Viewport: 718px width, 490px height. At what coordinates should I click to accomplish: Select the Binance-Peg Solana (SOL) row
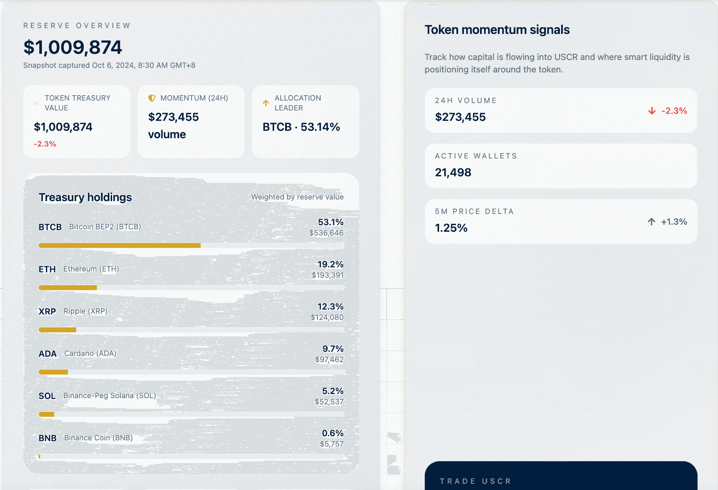pos(191,396)
